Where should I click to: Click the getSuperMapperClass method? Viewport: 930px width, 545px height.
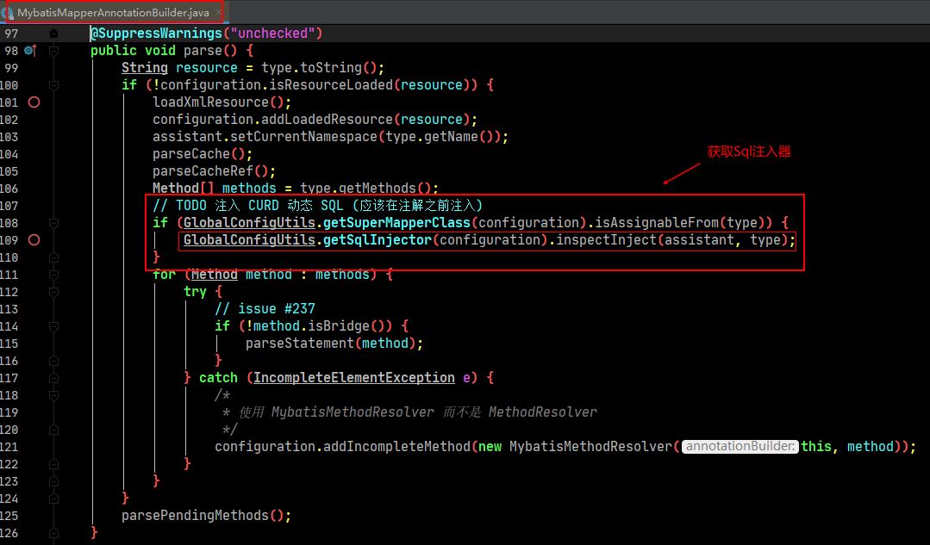396,223
